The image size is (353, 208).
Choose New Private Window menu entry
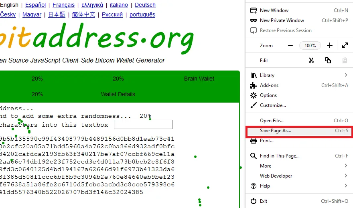(x=299, y=20)
